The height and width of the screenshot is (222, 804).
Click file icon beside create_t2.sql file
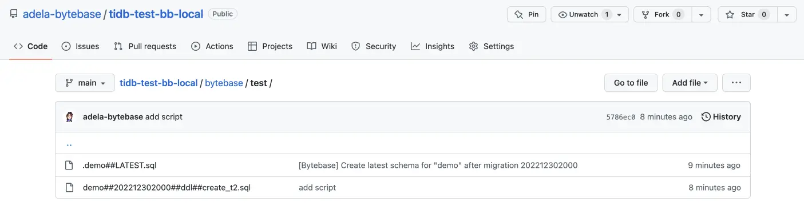click(69, 187)
